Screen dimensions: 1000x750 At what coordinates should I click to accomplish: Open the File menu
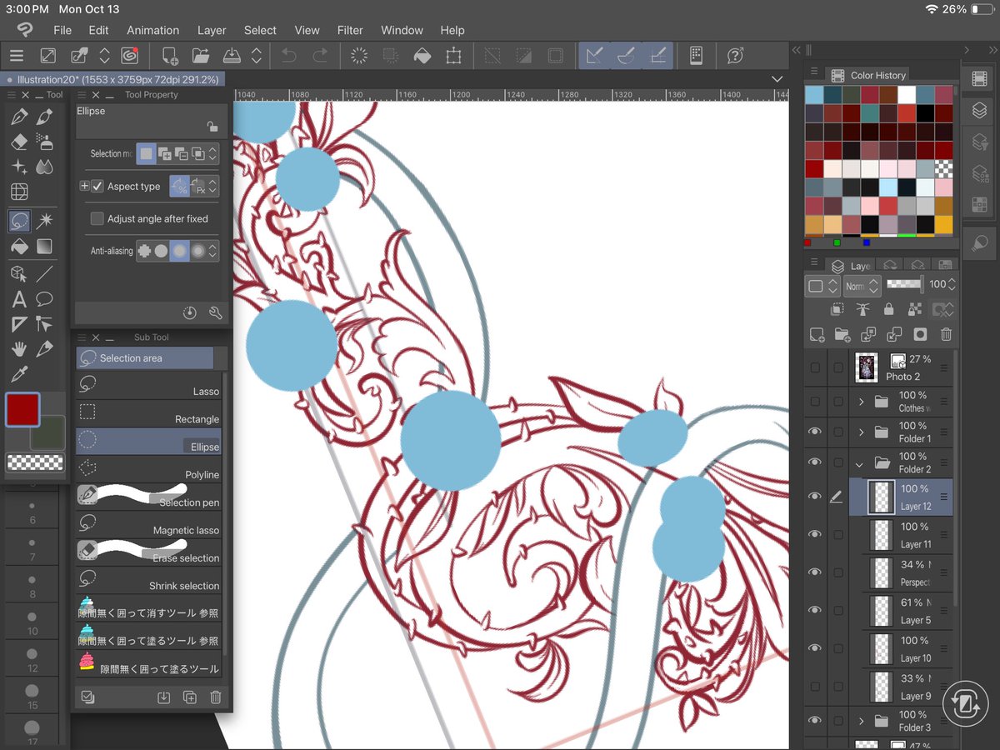pos(62,30)
